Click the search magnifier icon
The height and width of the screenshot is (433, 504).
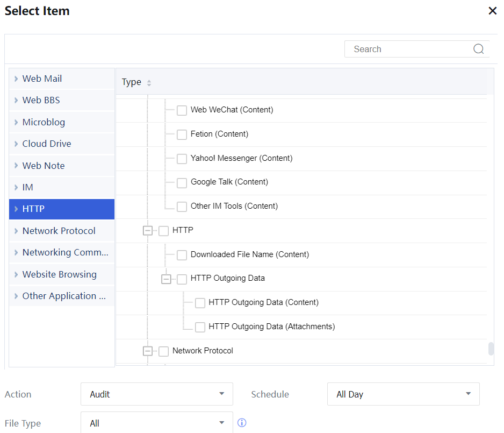(x=478, y=49)
